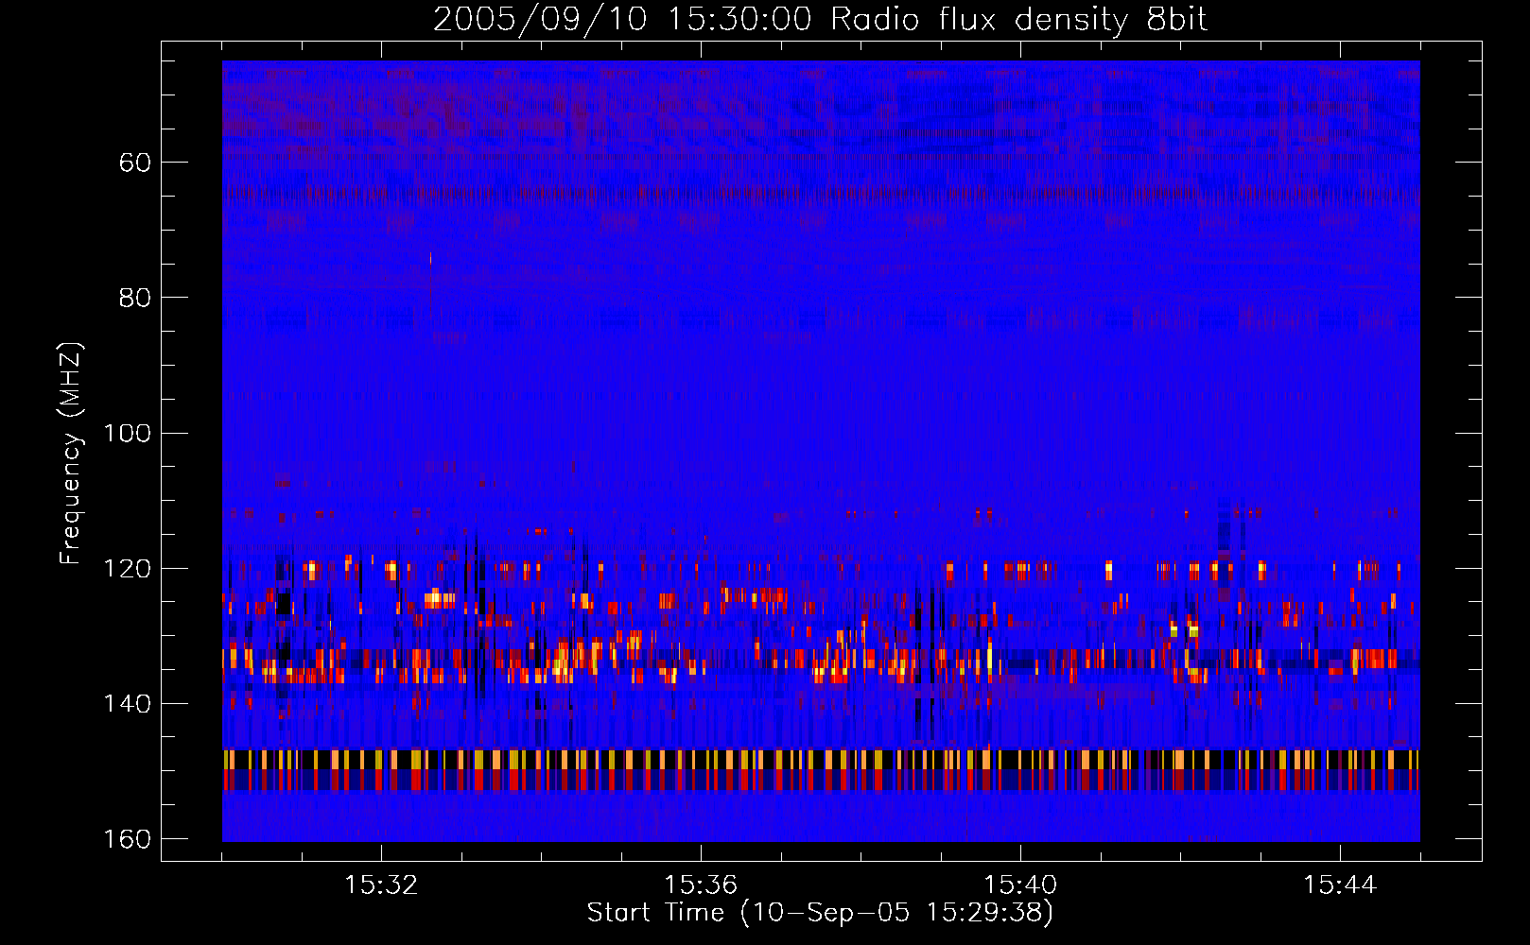Click the 120 frequency tick label

tap(128, 568)
